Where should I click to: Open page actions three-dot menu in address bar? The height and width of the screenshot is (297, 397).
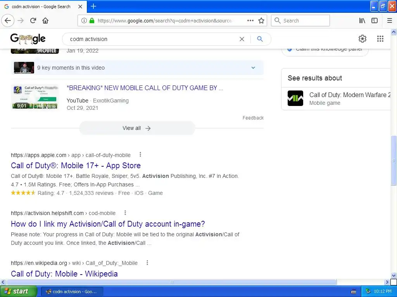pyautogui.click(x=250, y=20)
